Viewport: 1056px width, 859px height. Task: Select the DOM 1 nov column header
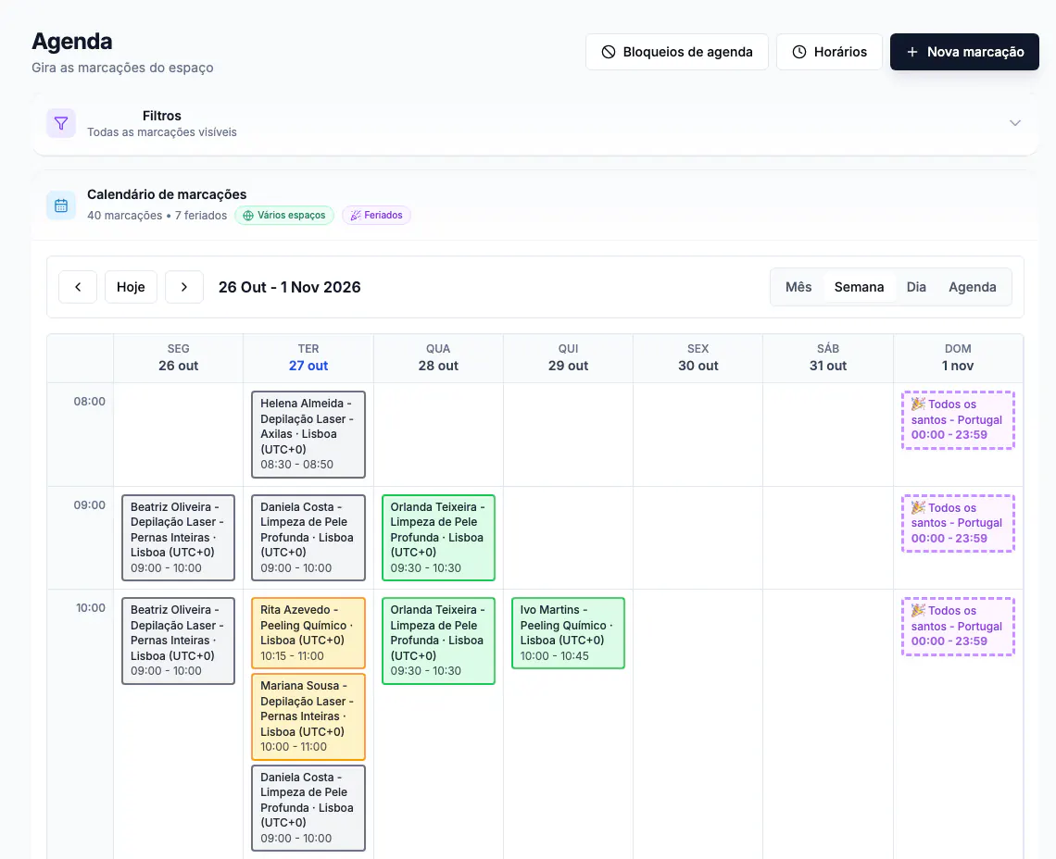point(958,358)
